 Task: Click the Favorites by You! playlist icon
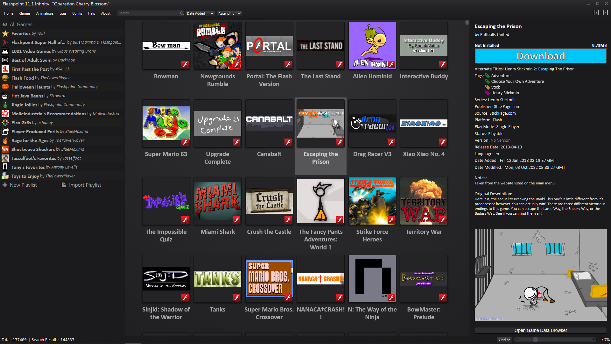(x=6, y=33)
